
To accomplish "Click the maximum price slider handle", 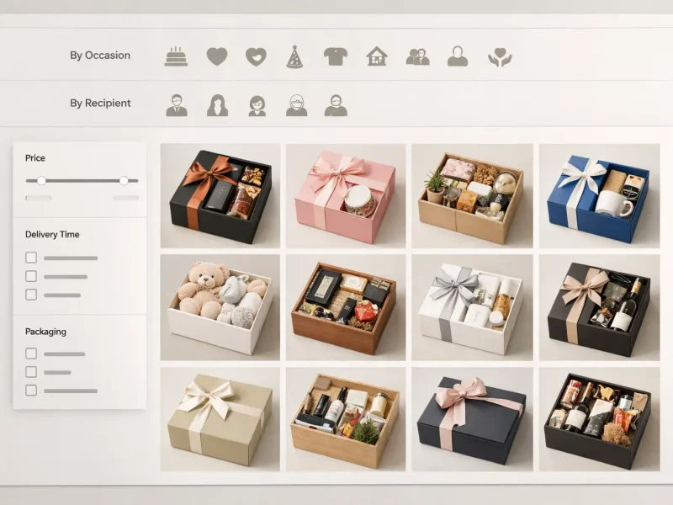I will [x=124, y=180].
